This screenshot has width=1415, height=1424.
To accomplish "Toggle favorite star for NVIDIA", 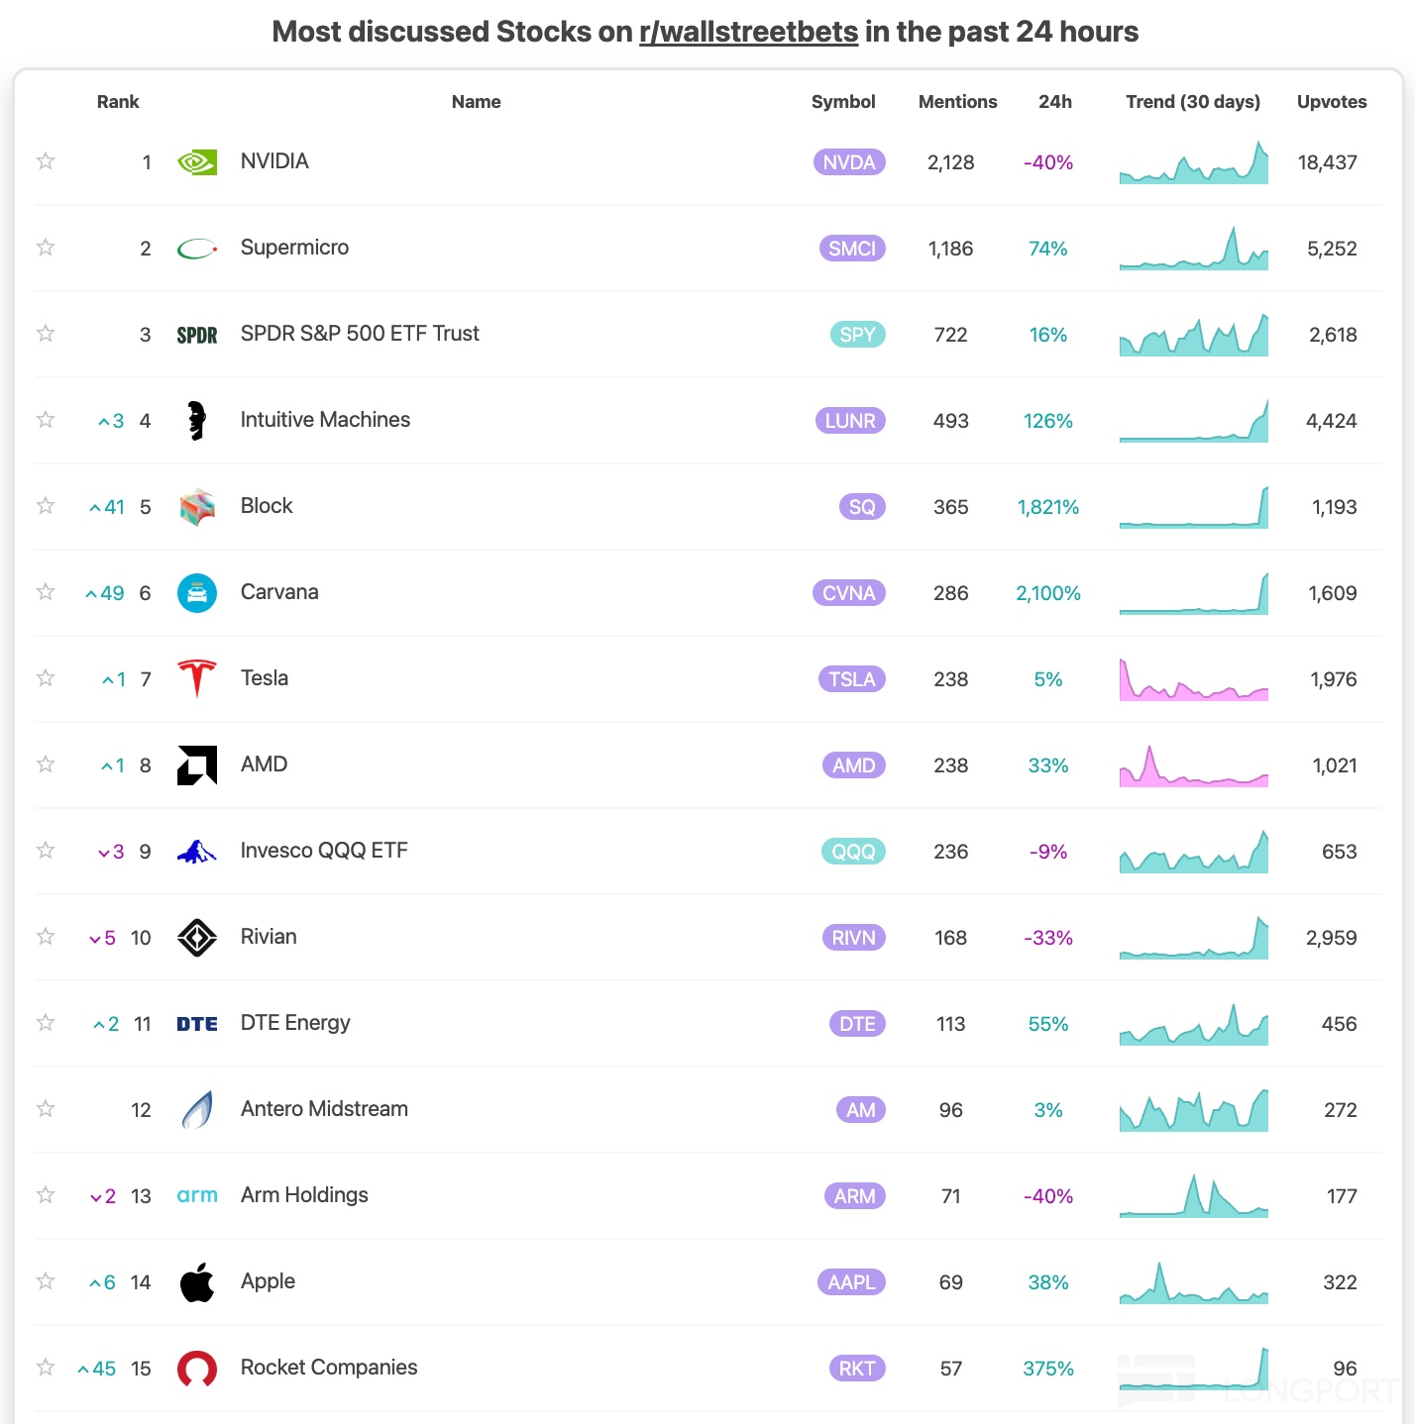I will click(46, 161).
